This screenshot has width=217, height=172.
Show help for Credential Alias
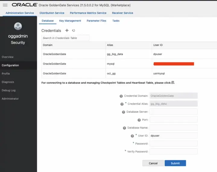coord(122,104)
